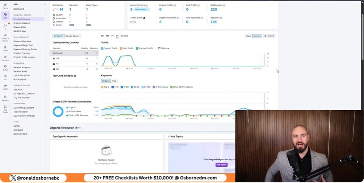Switch to the Google Search tab
The width and height of the screenshot is (364, 183).
[73, 36]
